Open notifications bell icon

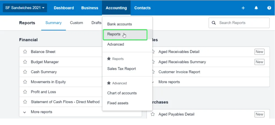pyautogui.click(x=256, y=8)
